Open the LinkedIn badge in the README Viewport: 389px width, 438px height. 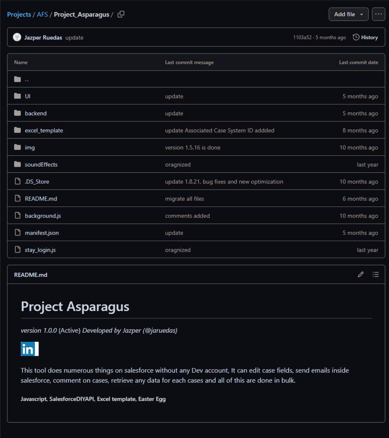30,349
